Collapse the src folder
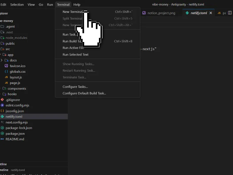233x175 pixels. [34, 49]
